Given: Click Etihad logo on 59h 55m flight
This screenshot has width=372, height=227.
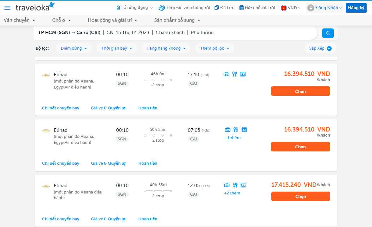Looking at the screenshot, I should 46,131.
